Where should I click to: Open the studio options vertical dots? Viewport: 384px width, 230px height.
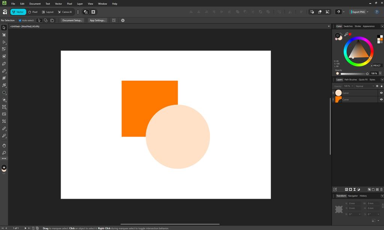pyautogui.click(x=78, y=12)
